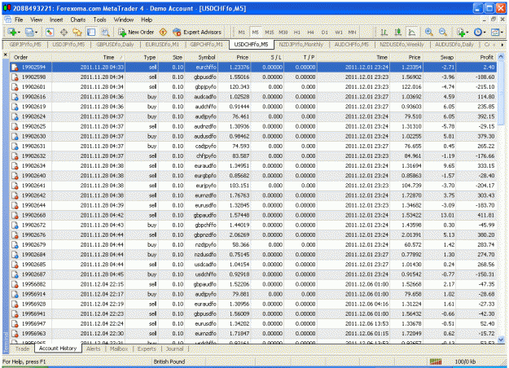Open the File menu
The width and height of the screenshot is (509, 368).
tap(19, 20)
